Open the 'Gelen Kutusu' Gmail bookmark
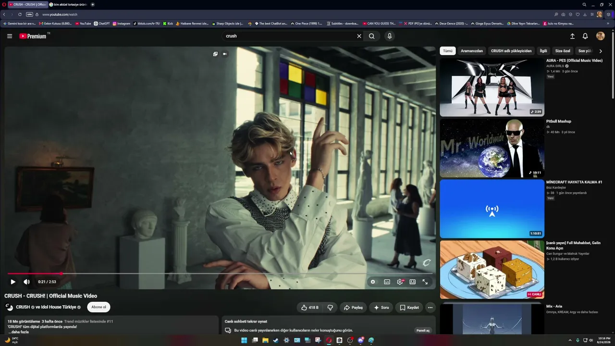 56,24
